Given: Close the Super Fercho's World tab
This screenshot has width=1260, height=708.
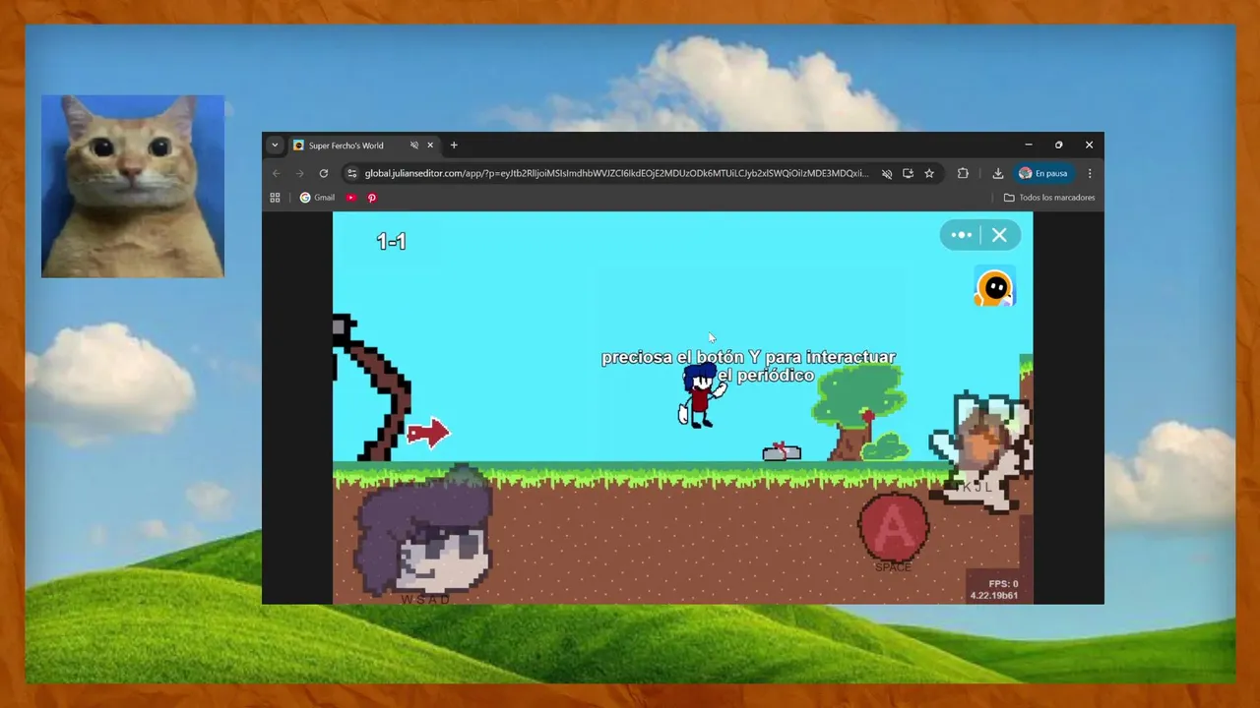Looking at the screenshot, I should point(430,146).
